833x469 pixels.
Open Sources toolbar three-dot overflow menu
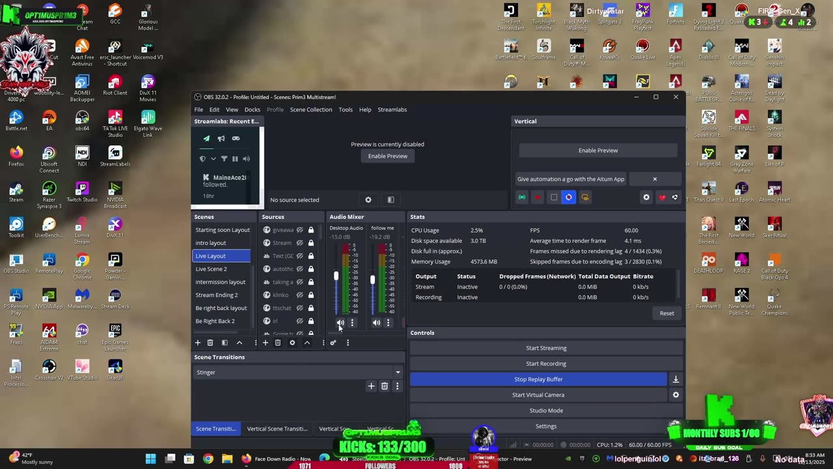click(x=323, y=343)
